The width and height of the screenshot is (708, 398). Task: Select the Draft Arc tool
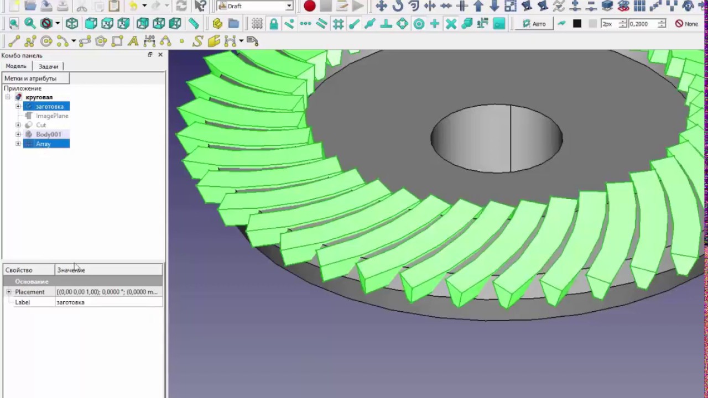coord(62,41)
